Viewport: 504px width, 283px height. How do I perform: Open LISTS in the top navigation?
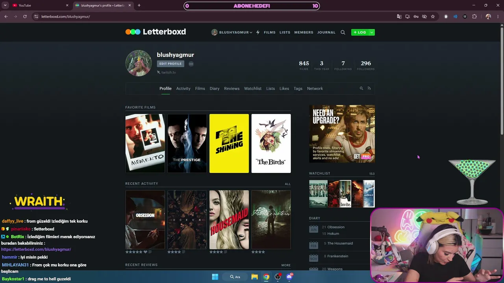pyautogui.click(x=285, y=32)
